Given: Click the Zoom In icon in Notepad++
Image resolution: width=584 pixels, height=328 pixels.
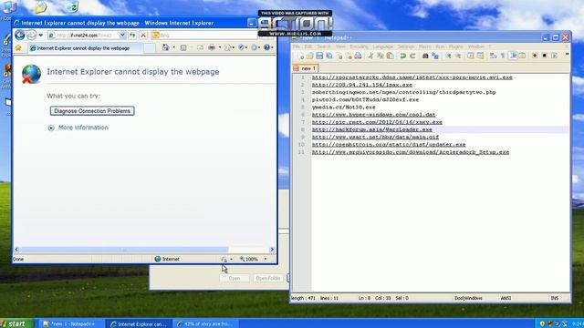Looking at the screenshot, I should [x=448, y=56].
